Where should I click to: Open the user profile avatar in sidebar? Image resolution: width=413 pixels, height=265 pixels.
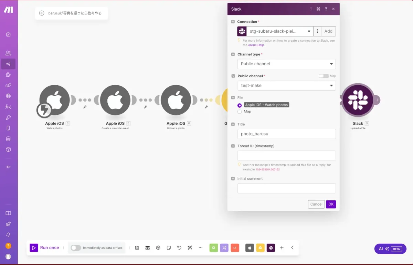(8, 256)
